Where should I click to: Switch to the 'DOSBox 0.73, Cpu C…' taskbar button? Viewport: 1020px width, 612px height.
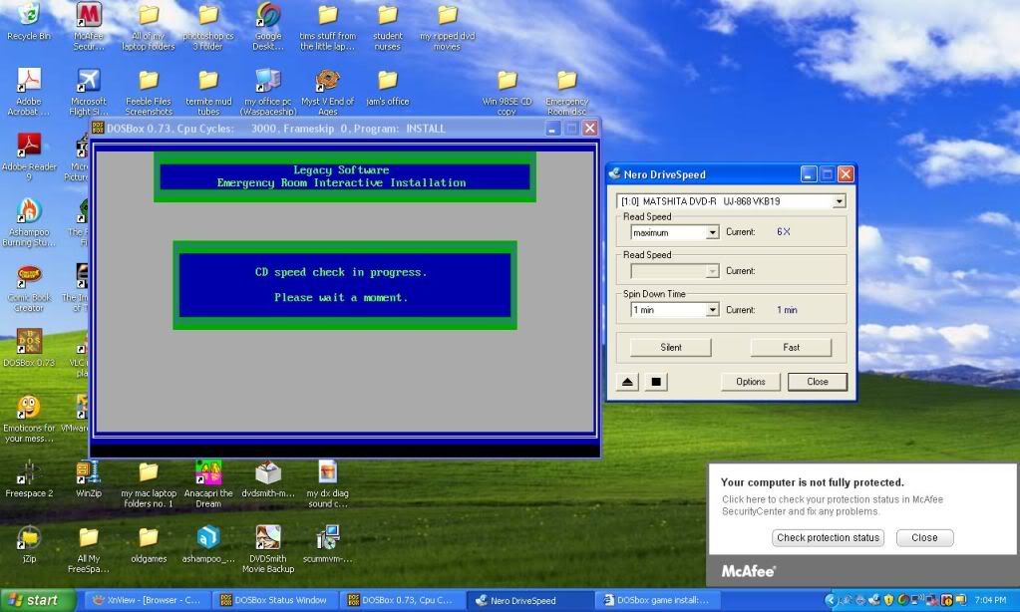pyautogui.click(x=402, y=600)
